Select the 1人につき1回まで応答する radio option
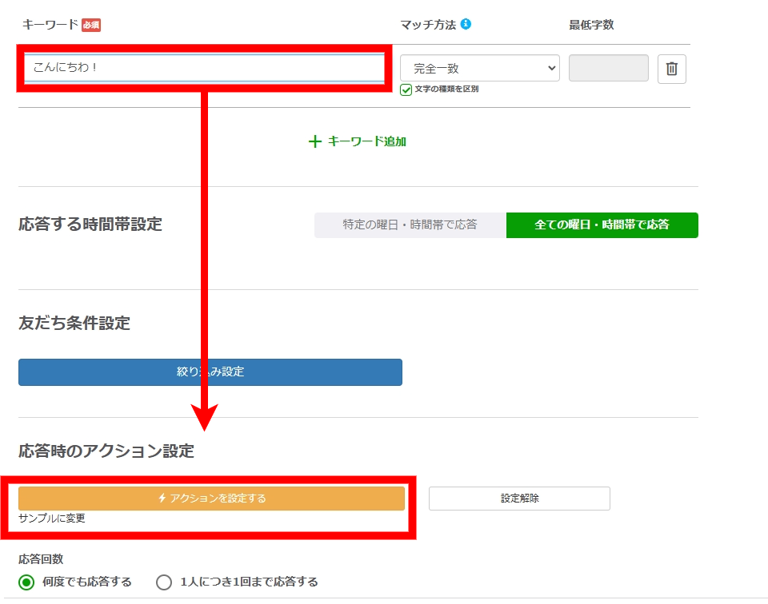 [164, 582]
